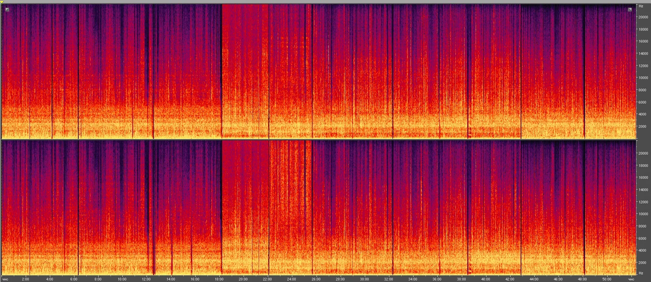Click the 20:00 mark on the time ruler

[x=243, y=279]
